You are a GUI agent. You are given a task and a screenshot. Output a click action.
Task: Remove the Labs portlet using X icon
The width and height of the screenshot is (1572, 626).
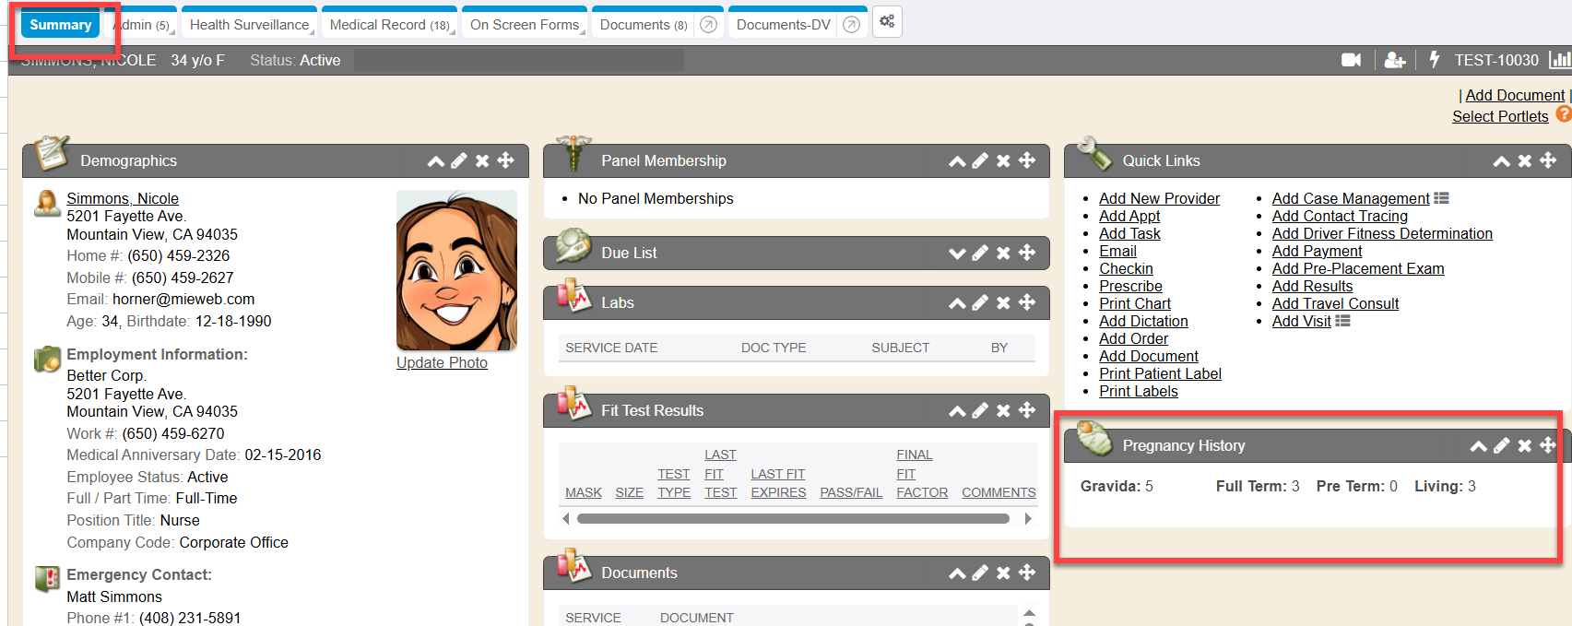(1003, 302)
